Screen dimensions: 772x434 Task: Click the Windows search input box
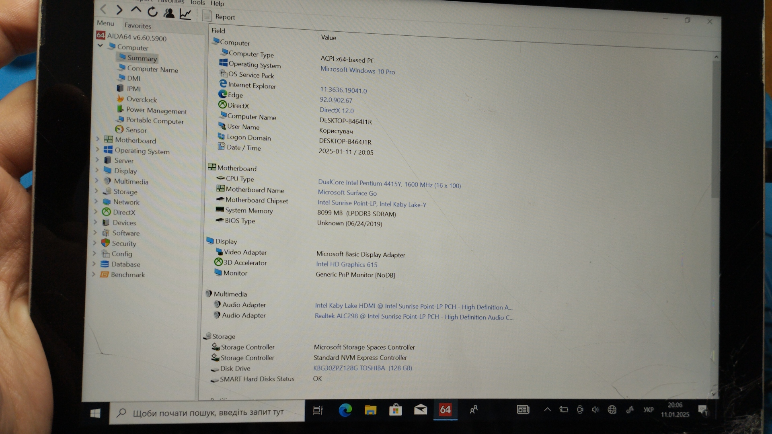208,412
